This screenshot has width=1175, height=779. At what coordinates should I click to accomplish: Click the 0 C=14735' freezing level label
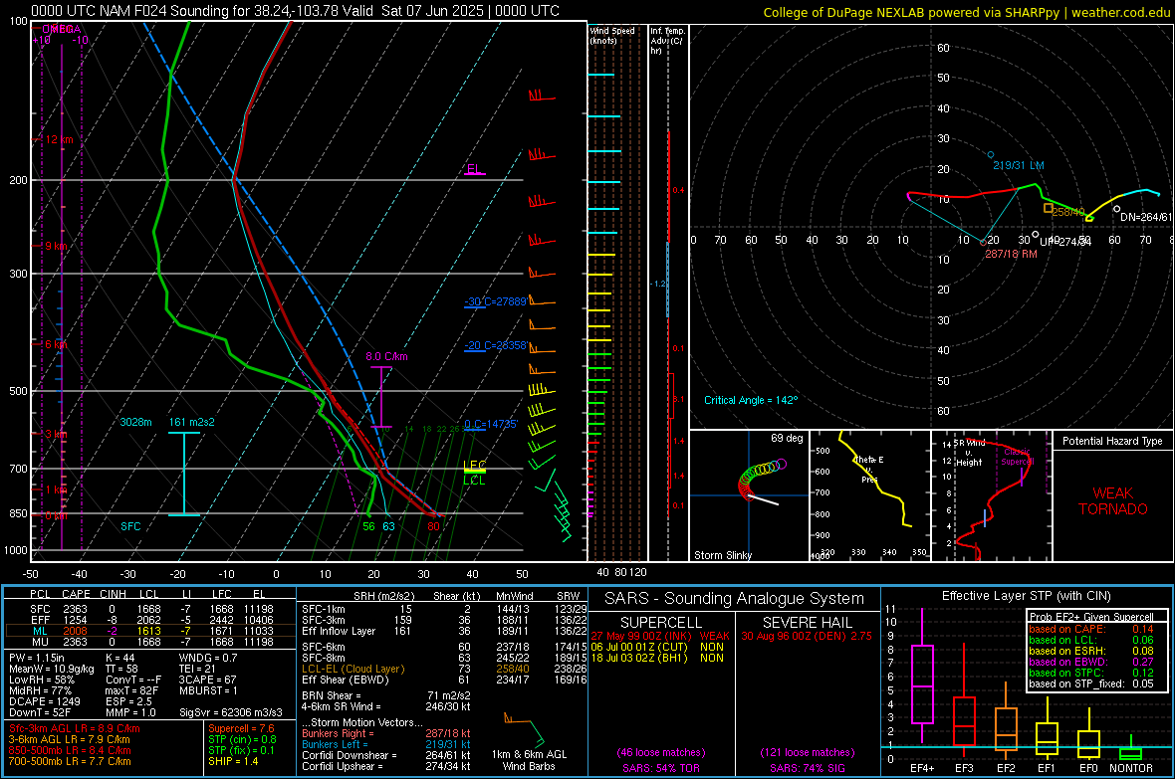click(491, 424)
